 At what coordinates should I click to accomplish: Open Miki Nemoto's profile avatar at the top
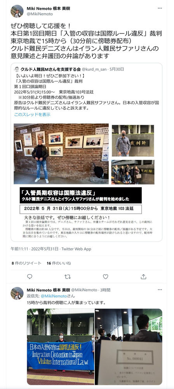point(17,11)
